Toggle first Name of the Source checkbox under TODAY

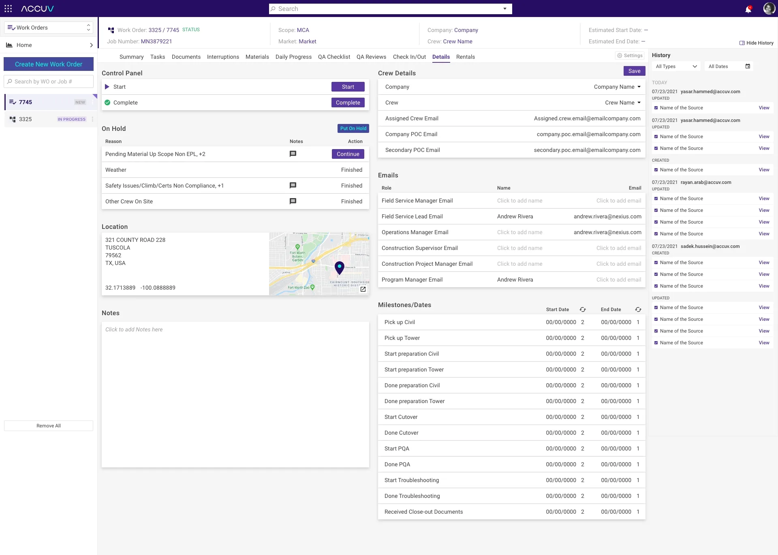(x=656, y=108)
